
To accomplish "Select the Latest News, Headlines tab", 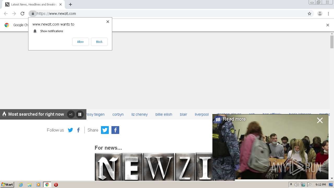I will [x=33, y=4].
